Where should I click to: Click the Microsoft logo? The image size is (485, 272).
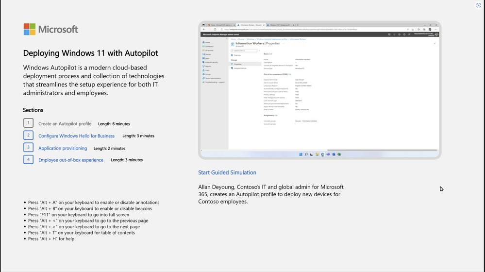tap(50, 30)
